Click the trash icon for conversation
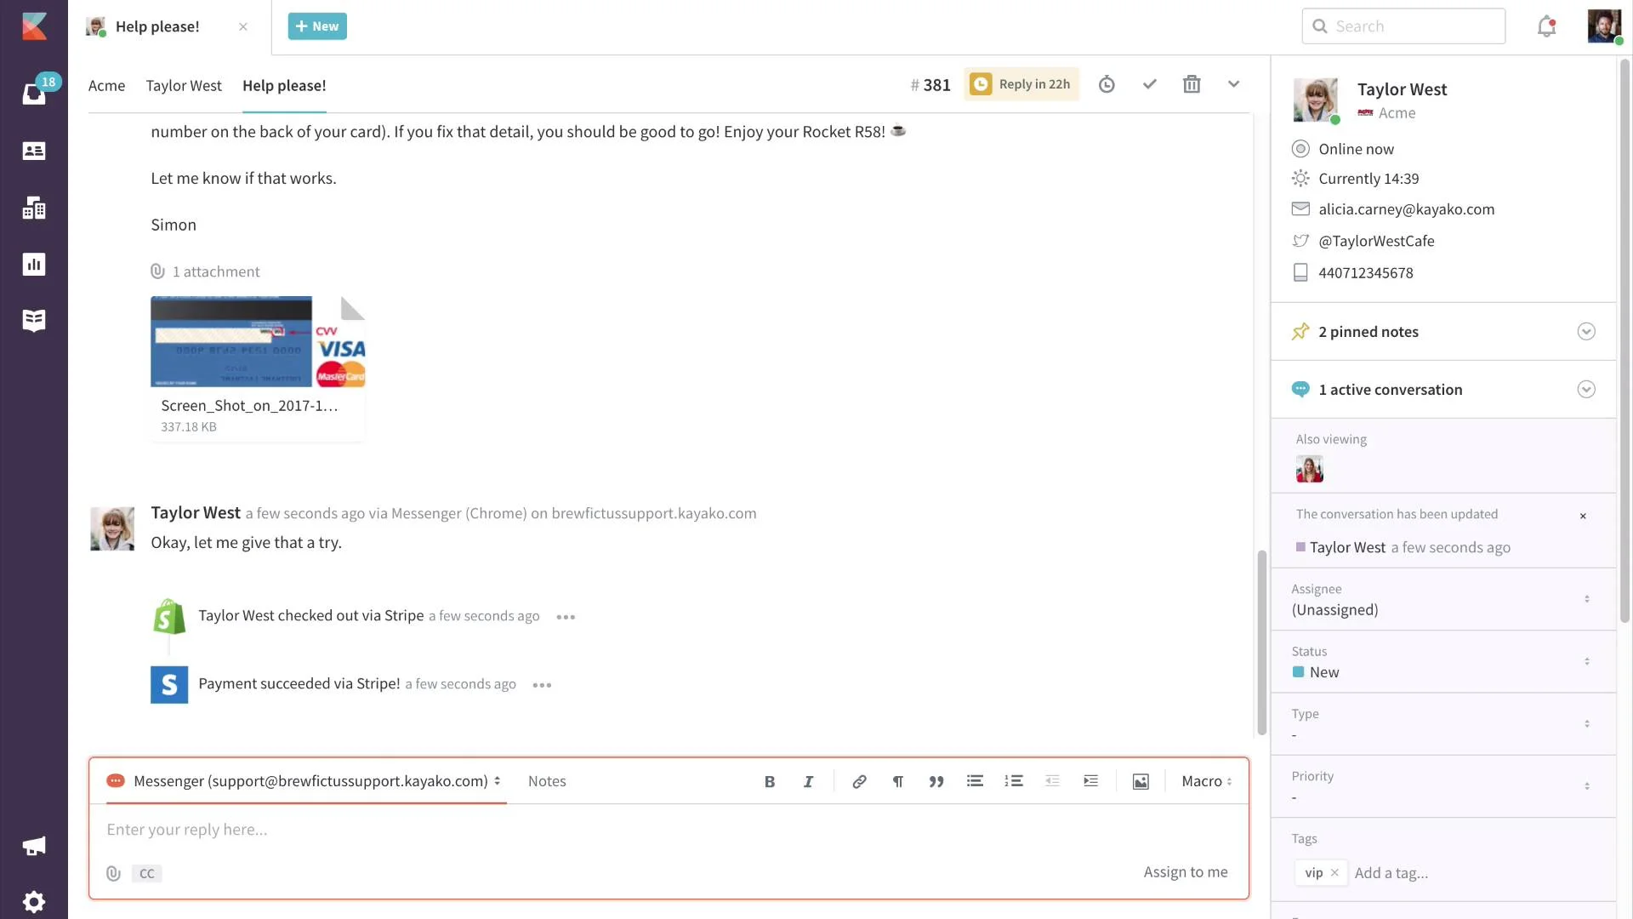 (x=1192, y=84)
